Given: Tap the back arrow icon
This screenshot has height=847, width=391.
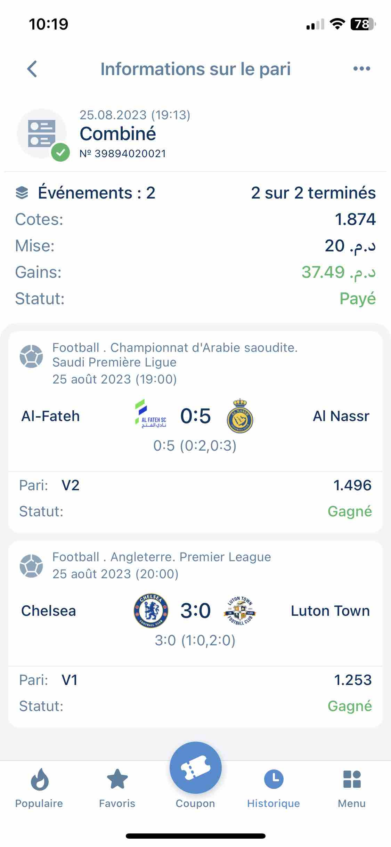Looking at the screenshot, I should tap(32, 69).
